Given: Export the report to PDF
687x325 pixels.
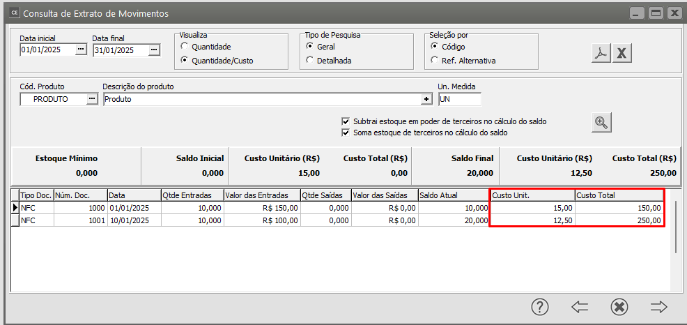Looking at the screenshot, I should point(601,53).
